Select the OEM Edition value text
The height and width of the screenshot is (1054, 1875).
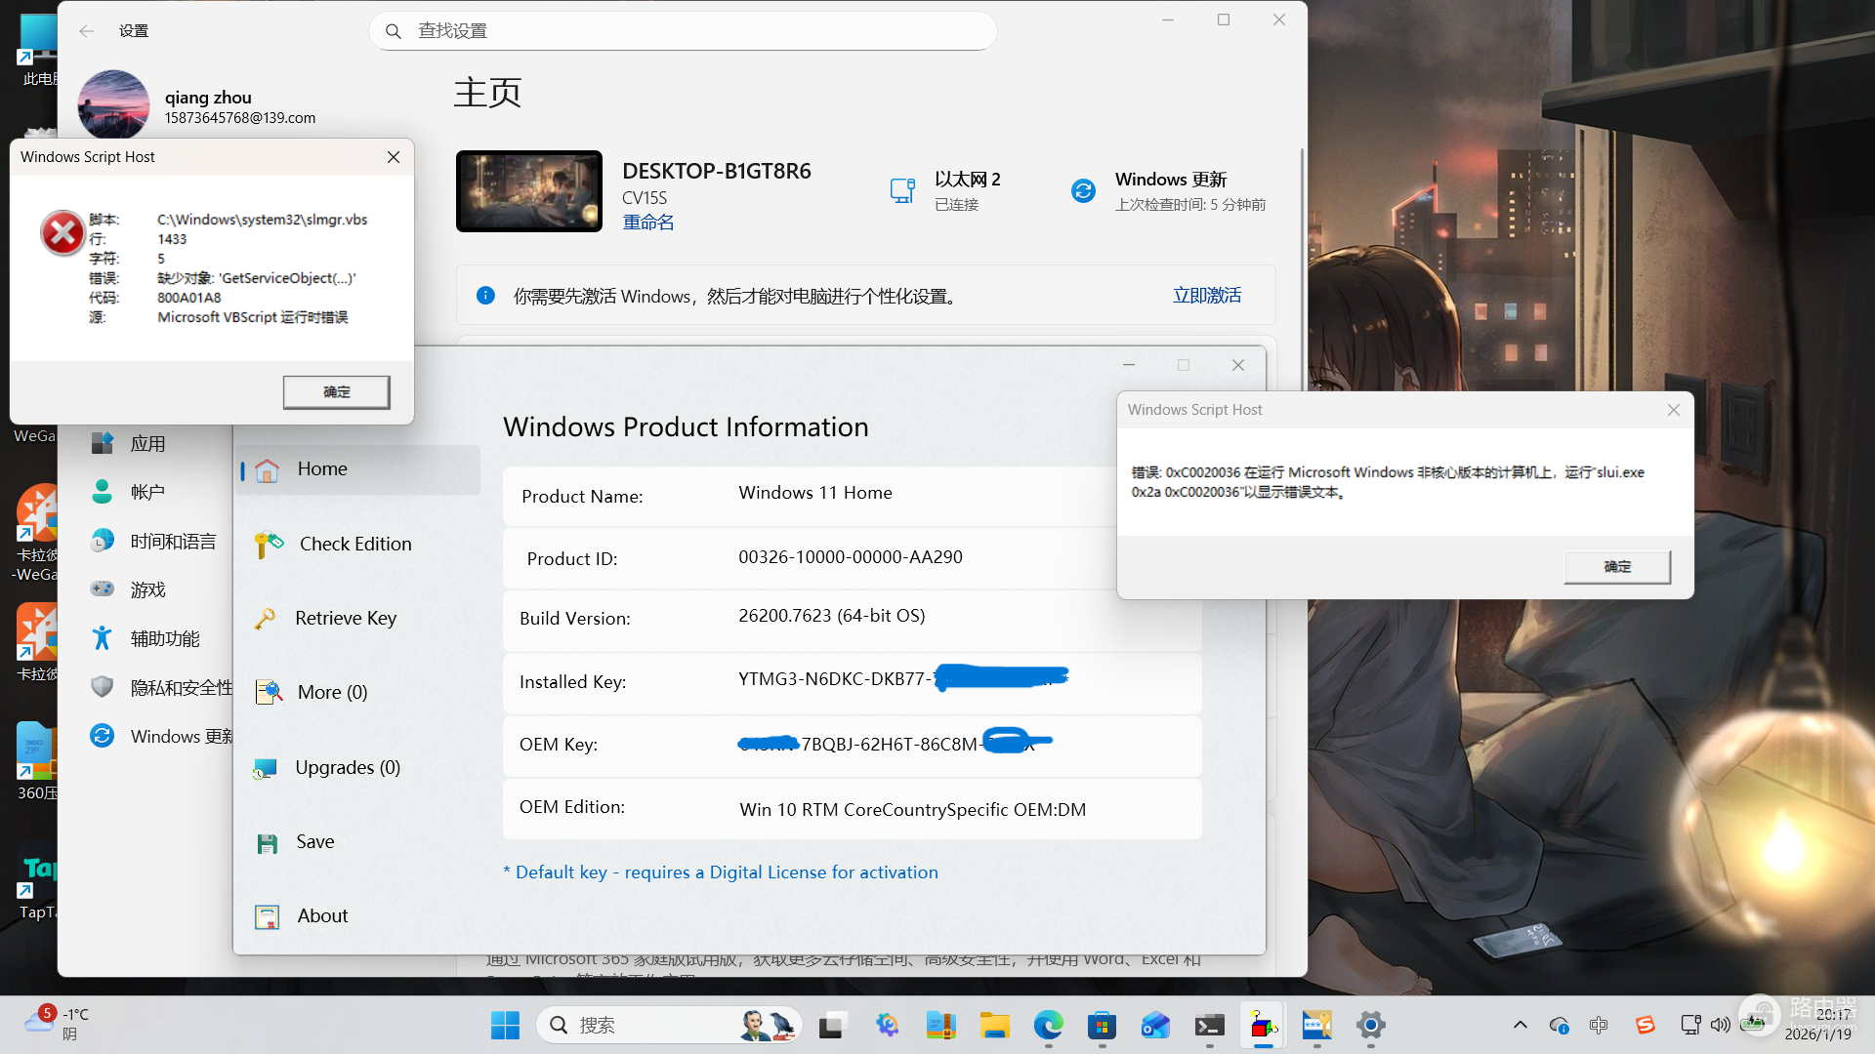click(x=913, y=810)
